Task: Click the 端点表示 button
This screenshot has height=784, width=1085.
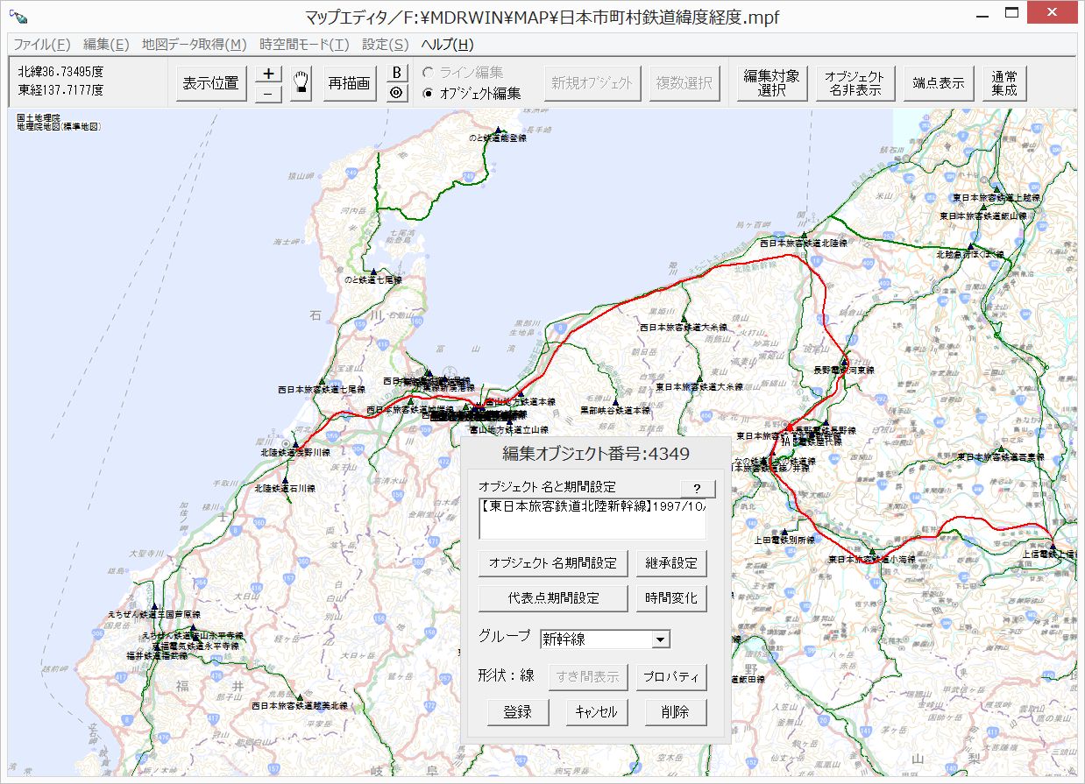Action: (938, 83)
